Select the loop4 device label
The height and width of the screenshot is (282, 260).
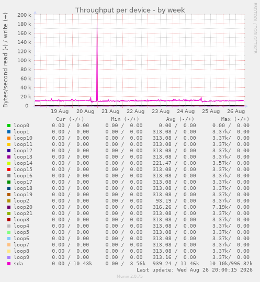coord(21,226)
